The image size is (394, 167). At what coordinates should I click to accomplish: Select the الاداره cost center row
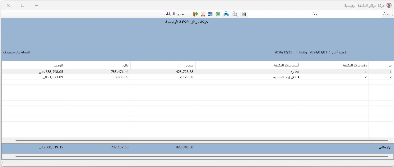pyautogui.click(x=197, y=72)
